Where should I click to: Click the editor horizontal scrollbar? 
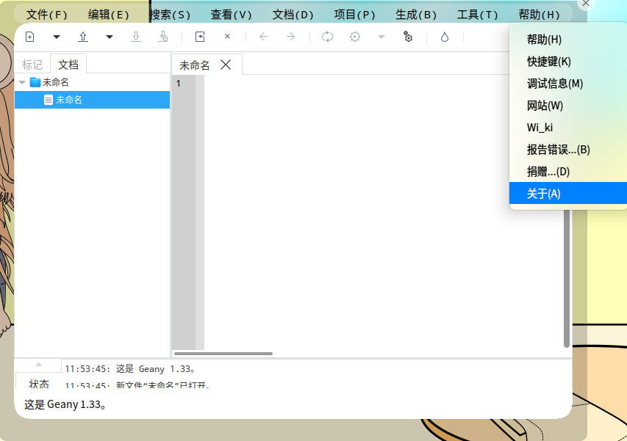(x=223, y=354)
